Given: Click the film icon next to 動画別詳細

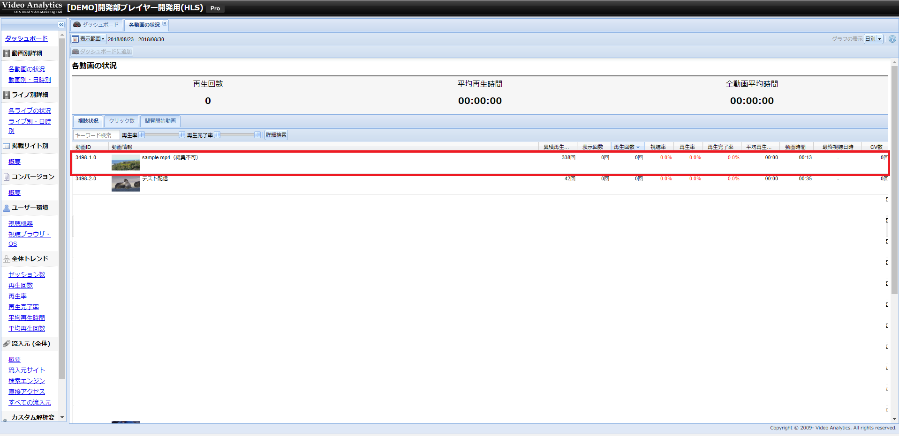Looking at the screenshot, I should click(7, 53).
